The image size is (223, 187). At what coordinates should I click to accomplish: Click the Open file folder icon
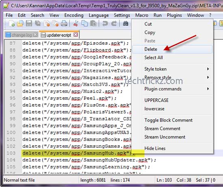pos(20,24)
